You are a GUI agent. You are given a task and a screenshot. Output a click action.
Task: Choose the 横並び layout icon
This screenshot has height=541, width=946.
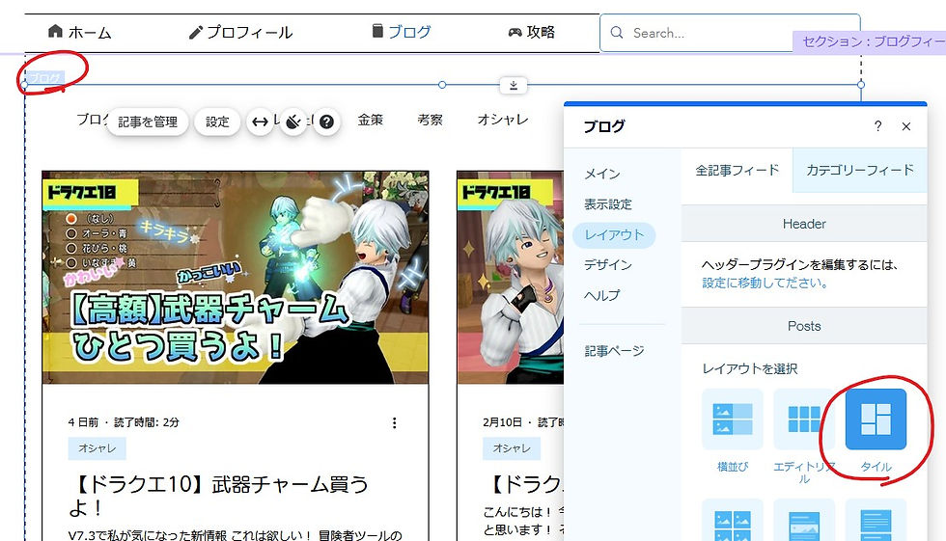[733, 419]
